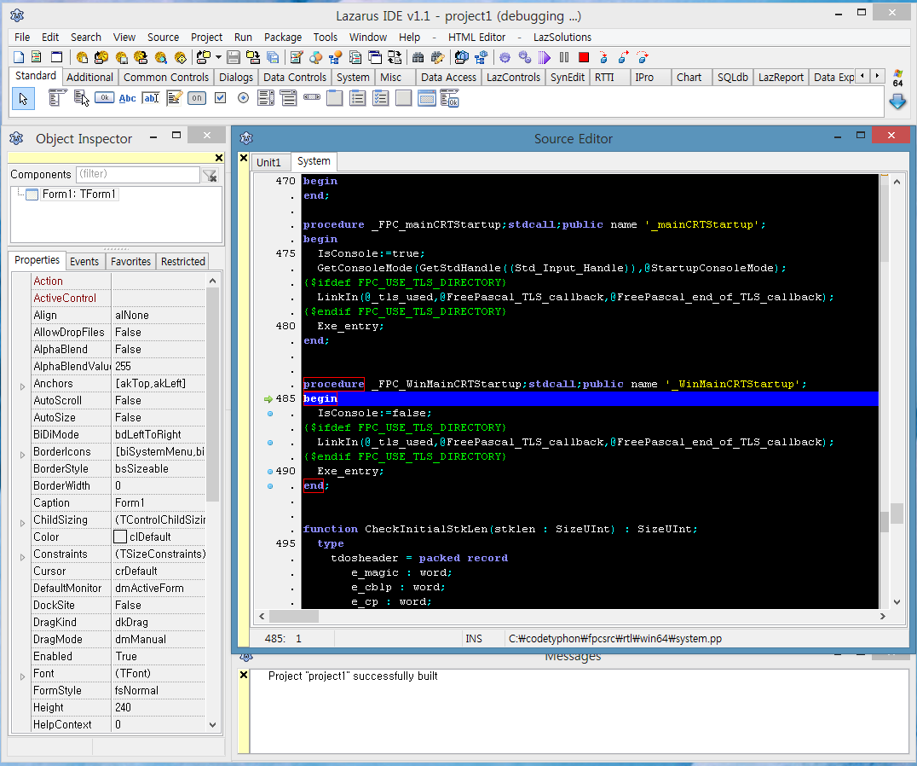Screen dimensions: 917x766
Task: Click the Save floppy disk icon
Action: [234, 57]
